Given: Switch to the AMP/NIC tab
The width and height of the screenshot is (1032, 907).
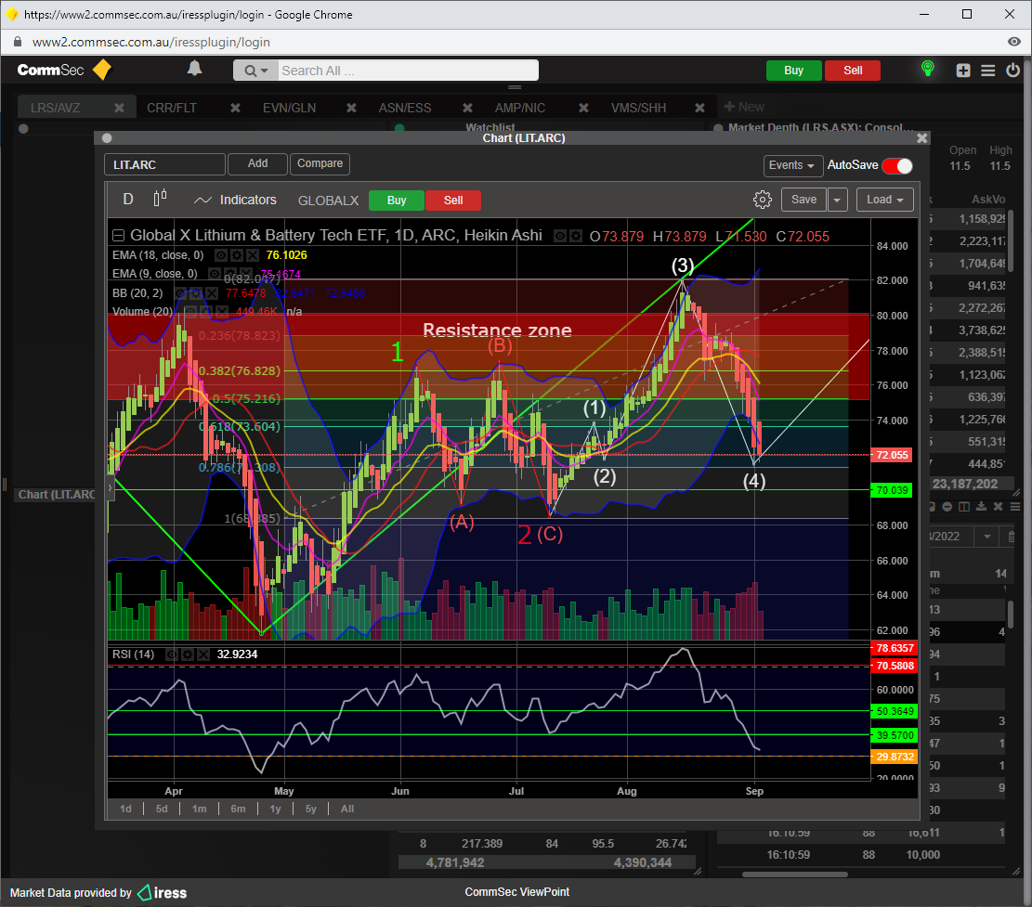Looking at the screenshot, I should [520, 108].
